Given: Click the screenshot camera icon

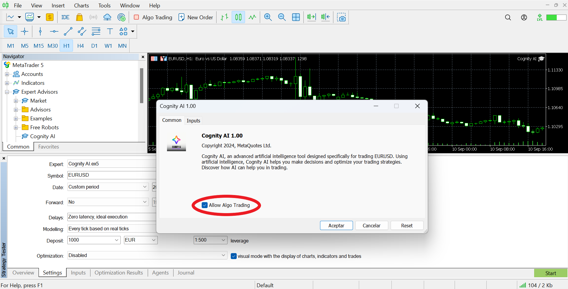Looking at the screenshot, I should point(341,17).
